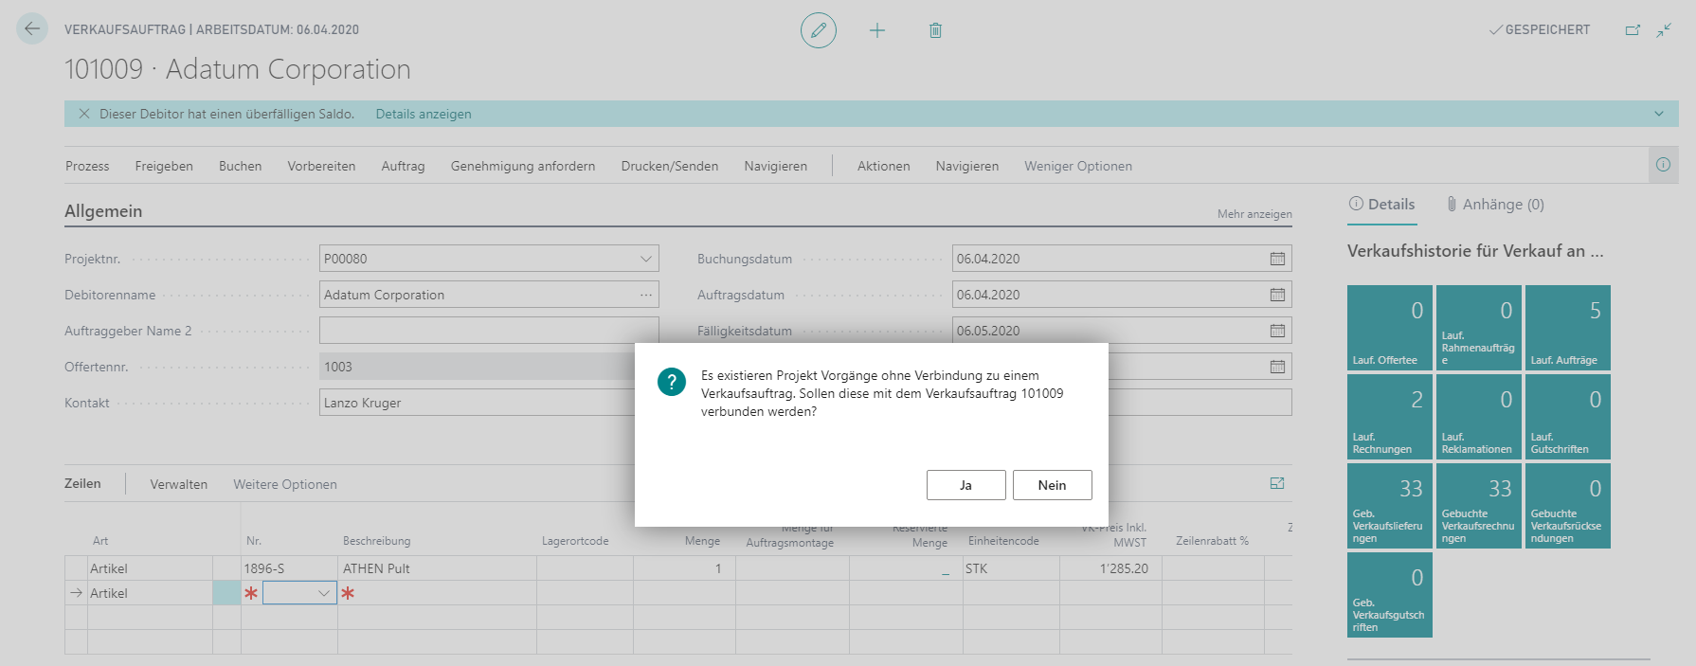The width and height of the screenshot is (1696, 666).
Task: Click the Lagerortcode column header
Action: (x=575, y=541)
